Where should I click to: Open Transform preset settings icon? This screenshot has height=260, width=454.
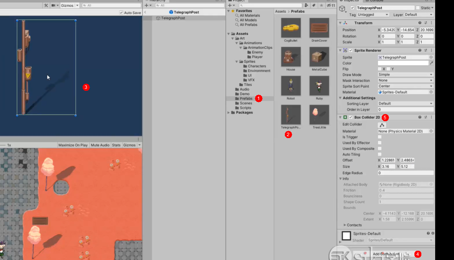(x=426, y=23)
